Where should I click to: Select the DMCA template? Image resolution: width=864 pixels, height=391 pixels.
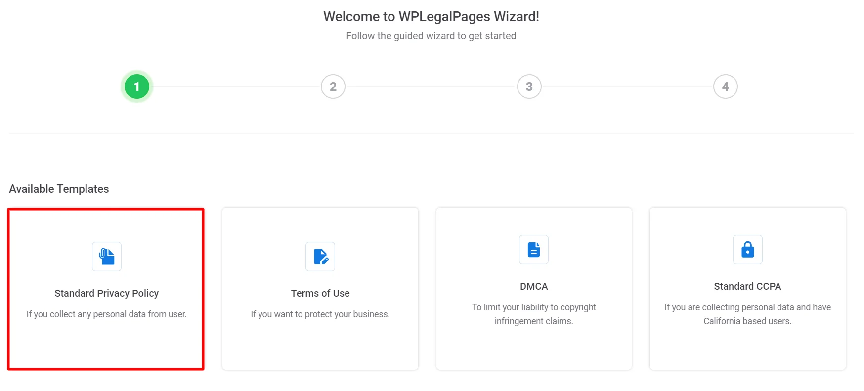tap(533, 289)
